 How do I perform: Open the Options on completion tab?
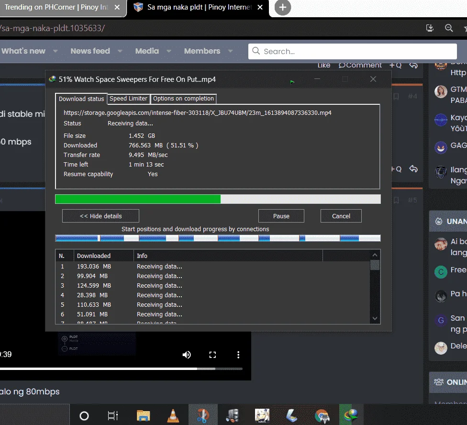click(183, 99)
